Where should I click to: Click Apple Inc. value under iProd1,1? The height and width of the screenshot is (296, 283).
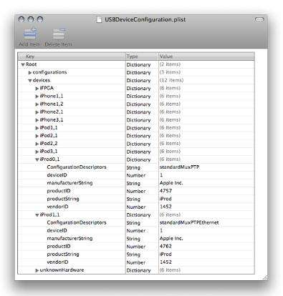pos(171,238)
